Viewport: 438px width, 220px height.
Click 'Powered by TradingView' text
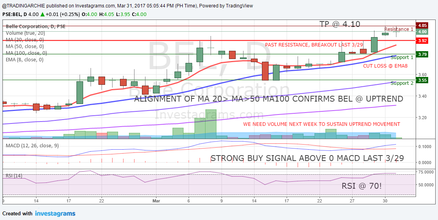click(227, 5)
